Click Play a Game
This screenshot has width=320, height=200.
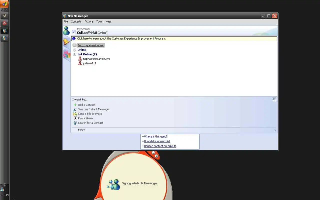pyautogui.click(x=85, y=118)
